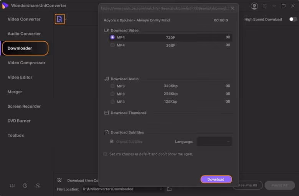Viewport: 299px width, 196px height.
Task: Click the 'File Location:' label
Action: pos(68,189)
